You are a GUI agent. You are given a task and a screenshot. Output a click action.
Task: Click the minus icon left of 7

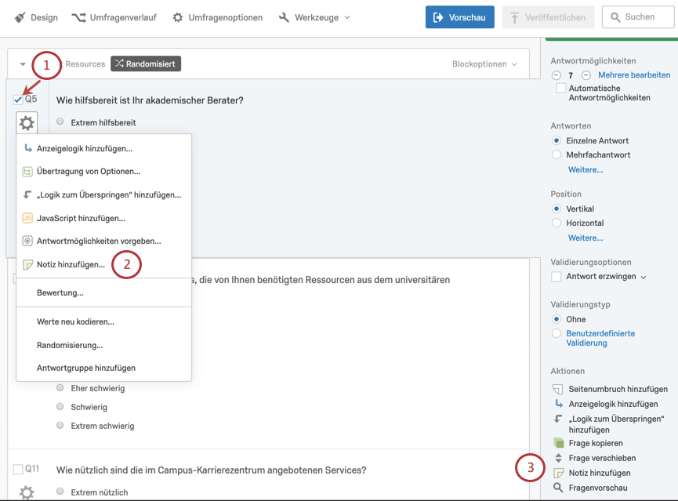tap(556, 75)
